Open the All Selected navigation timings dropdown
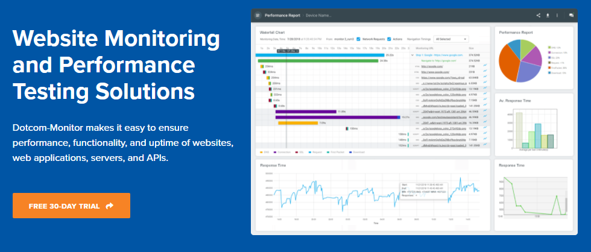 pyautogui.click(x=451, y=39)
